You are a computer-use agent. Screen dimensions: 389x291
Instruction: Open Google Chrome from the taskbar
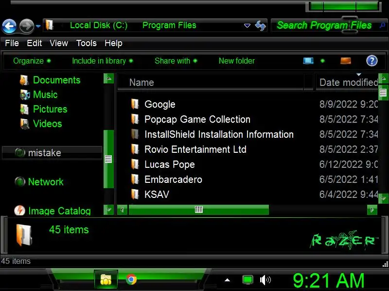(131, 280)
